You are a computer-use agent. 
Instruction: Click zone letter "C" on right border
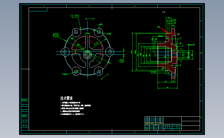click(201, 85)
